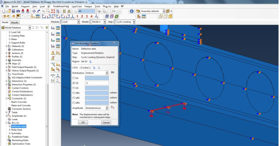280x146 pixels.
Task: Click the f(x) analytical field icon
Action: pyautogui.click(x=113, y=72)
